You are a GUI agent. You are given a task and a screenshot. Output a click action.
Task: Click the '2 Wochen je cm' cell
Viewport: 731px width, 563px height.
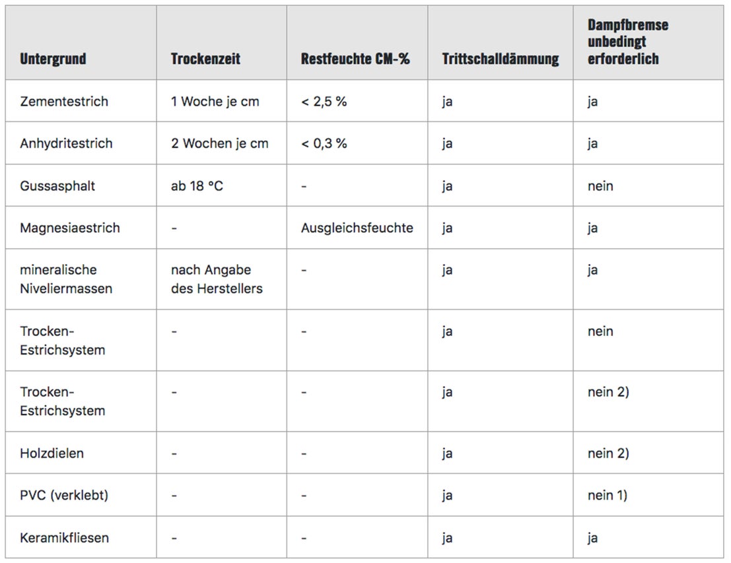[x=220, y=143]
